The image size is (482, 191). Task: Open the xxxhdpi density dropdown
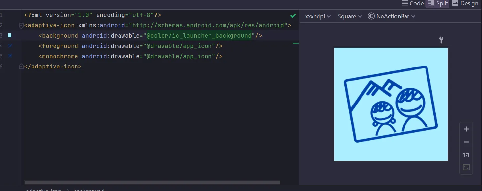point(318,16)
